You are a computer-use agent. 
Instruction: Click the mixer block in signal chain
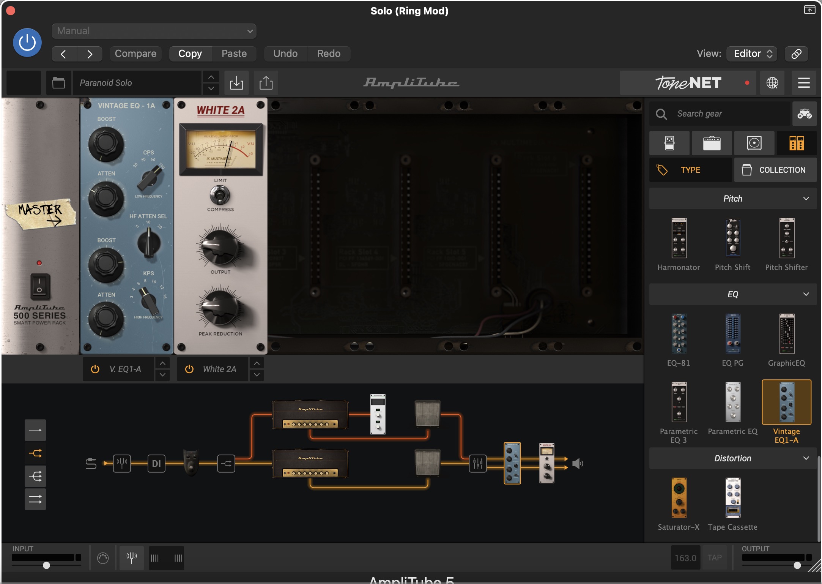[477, 463]
